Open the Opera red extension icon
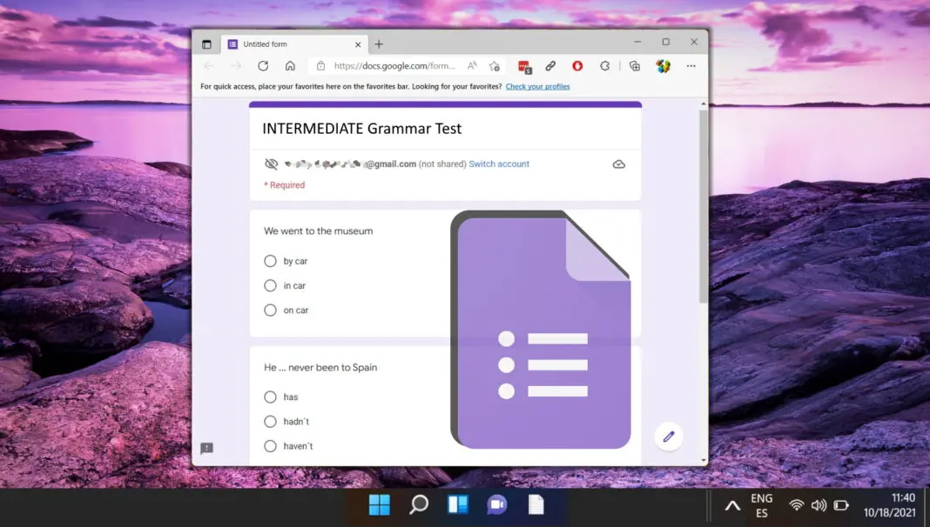This screenshot has width=930, height=527. coord(577,66)
